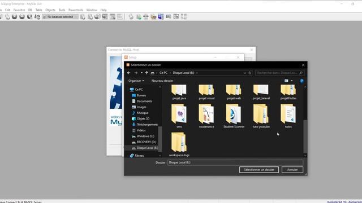Select the projet web folder
Image resolution: width=362 pixels, height=203 pixels.
tap(234, 92)
